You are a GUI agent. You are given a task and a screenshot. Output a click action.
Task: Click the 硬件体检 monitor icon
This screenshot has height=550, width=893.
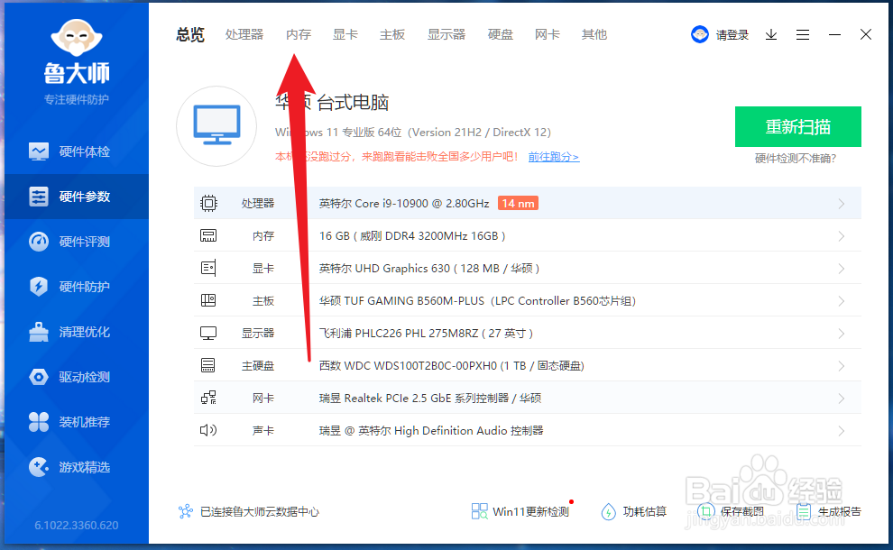coord(39,151)
